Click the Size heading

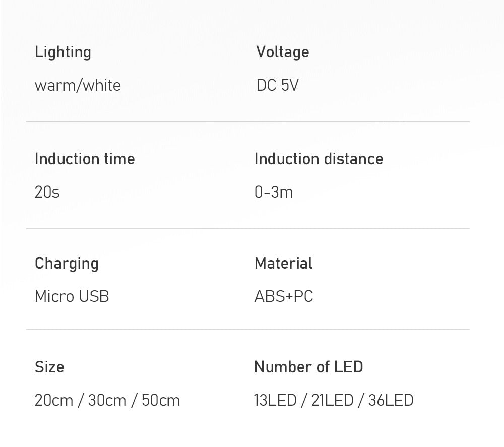(x=49, y=367)
